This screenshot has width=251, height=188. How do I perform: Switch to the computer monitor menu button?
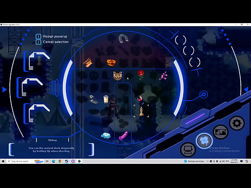188,149
